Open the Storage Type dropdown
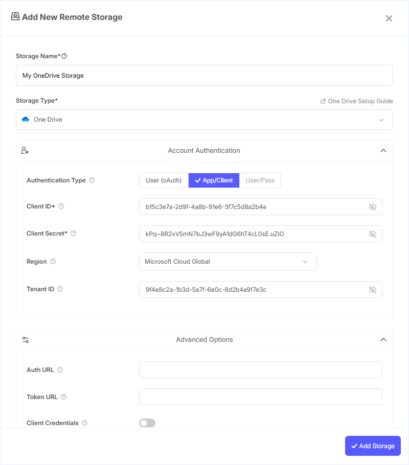This screenshot has width=409, height=465. coord(204,120)
